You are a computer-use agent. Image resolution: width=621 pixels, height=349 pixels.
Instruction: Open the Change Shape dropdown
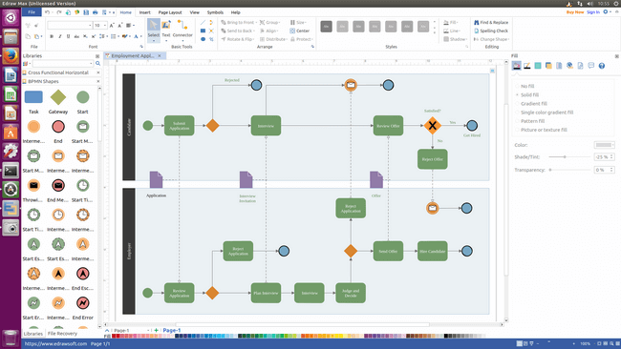click(x=491, y=39)
